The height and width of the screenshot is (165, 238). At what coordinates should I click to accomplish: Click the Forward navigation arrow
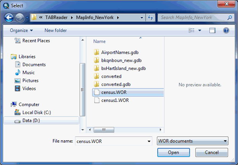[19, 18]
